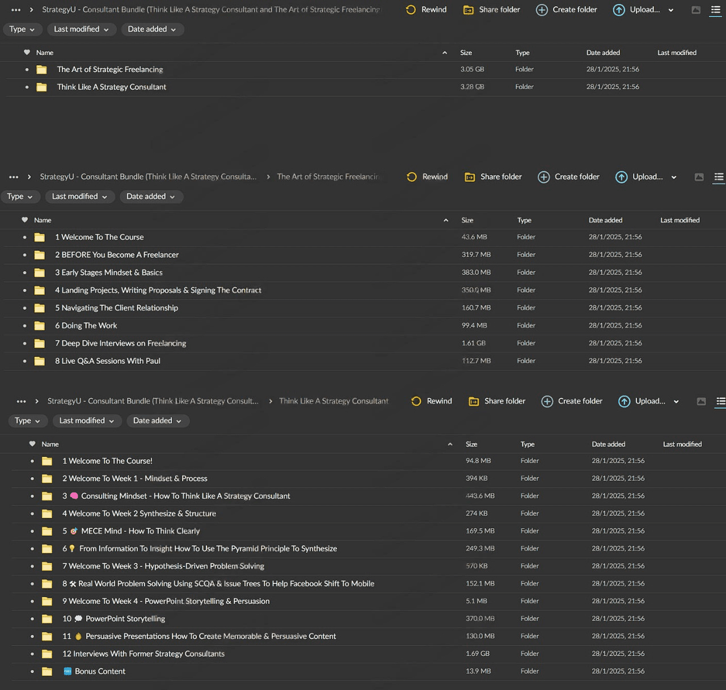Click Share folder button in Think Like A Strategy Consultant view
Viewport: 726px width, 690px height.
pyautogui.click(x=497, y=401)
